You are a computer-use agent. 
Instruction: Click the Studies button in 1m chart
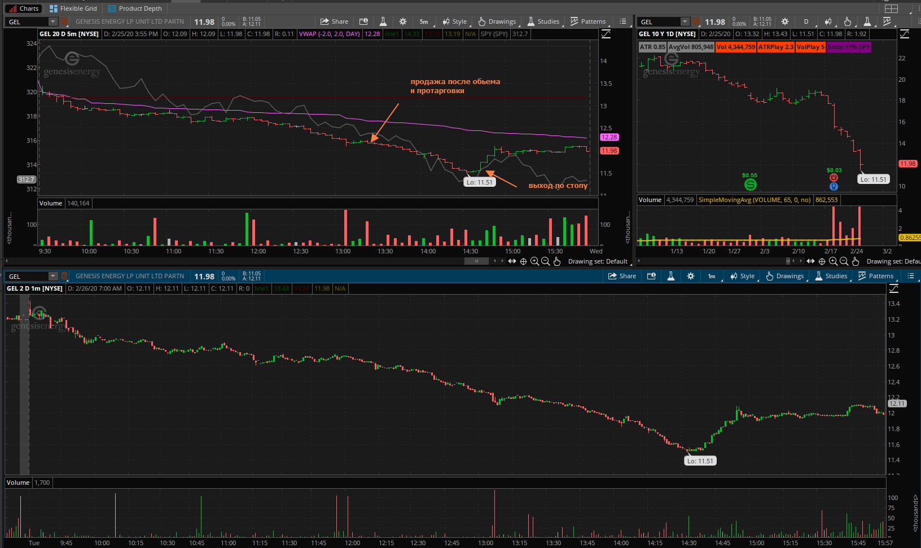pyautogui.click(x=831, y=276)
